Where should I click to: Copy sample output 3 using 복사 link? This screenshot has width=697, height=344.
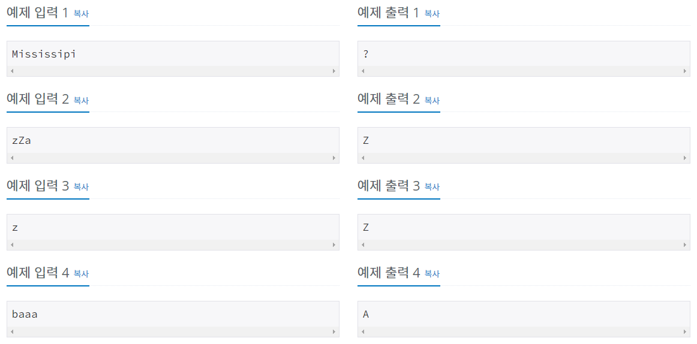432,188
